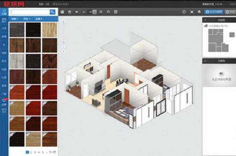This screenshot has width=236, height=156.
Task: Click the list view icon in toolbar
Action: pos(115,12)
